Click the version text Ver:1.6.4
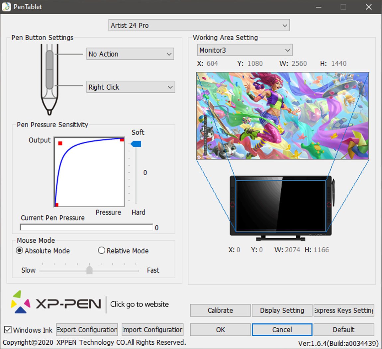 tap(338, 343)
